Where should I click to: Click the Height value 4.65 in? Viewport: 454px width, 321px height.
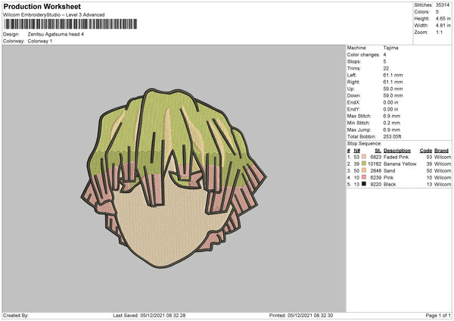[x=443, y=18]
